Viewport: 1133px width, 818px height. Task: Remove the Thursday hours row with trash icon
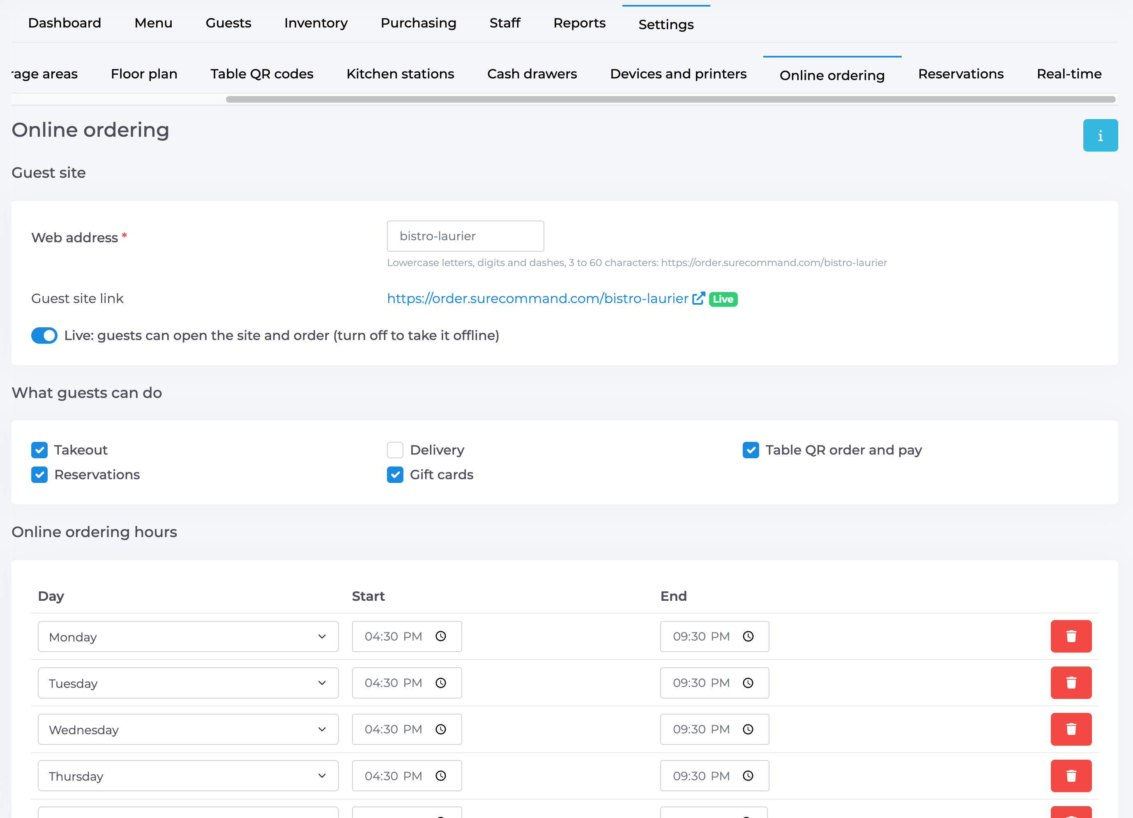click(1071, 776)
